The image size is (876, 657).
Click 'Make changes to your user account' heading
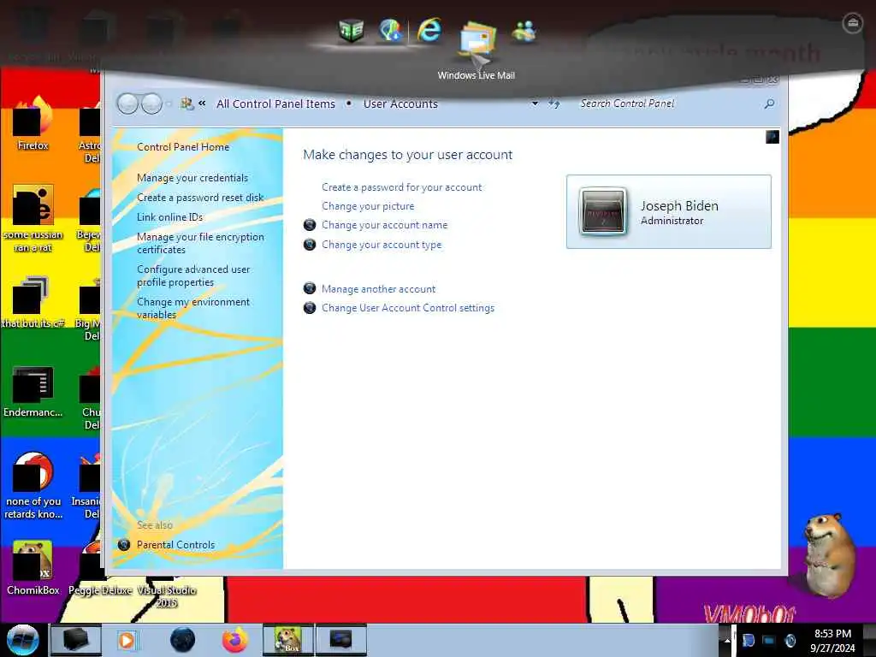point(408,155)
